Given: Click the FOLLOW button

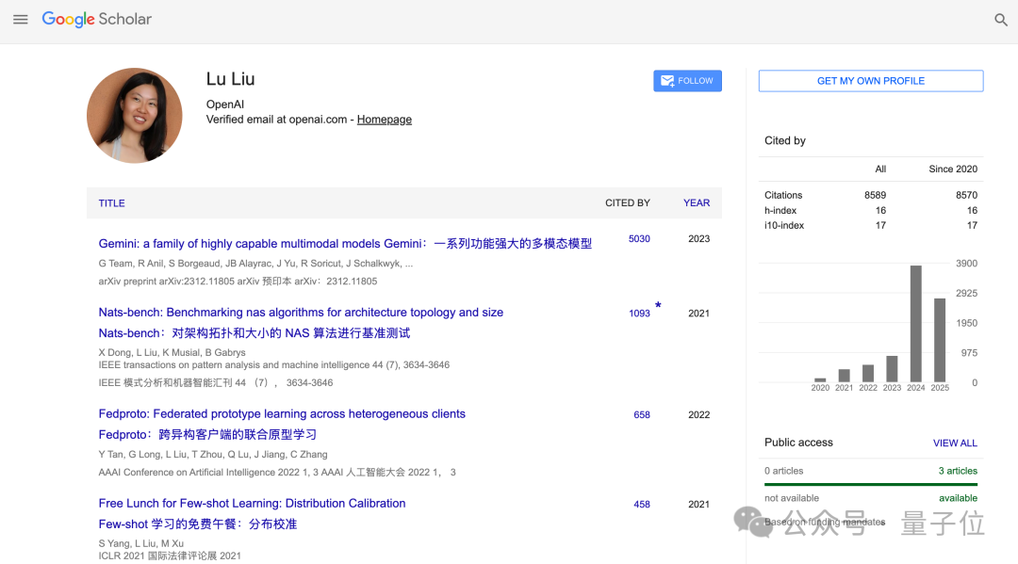Looking at the screenshot, I should tap(687, 81).
